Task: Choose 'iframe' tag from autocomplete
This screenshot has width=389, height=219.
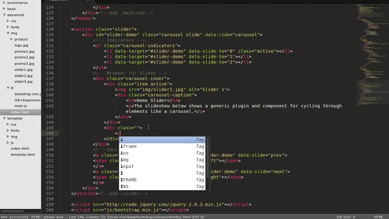Action: click(x=162, y=146)
